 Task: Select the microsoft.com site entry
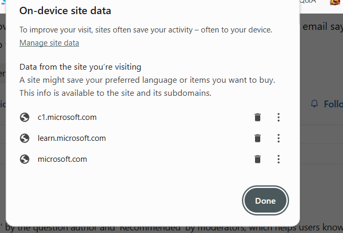pyautogui.click(x=62, y=159)
